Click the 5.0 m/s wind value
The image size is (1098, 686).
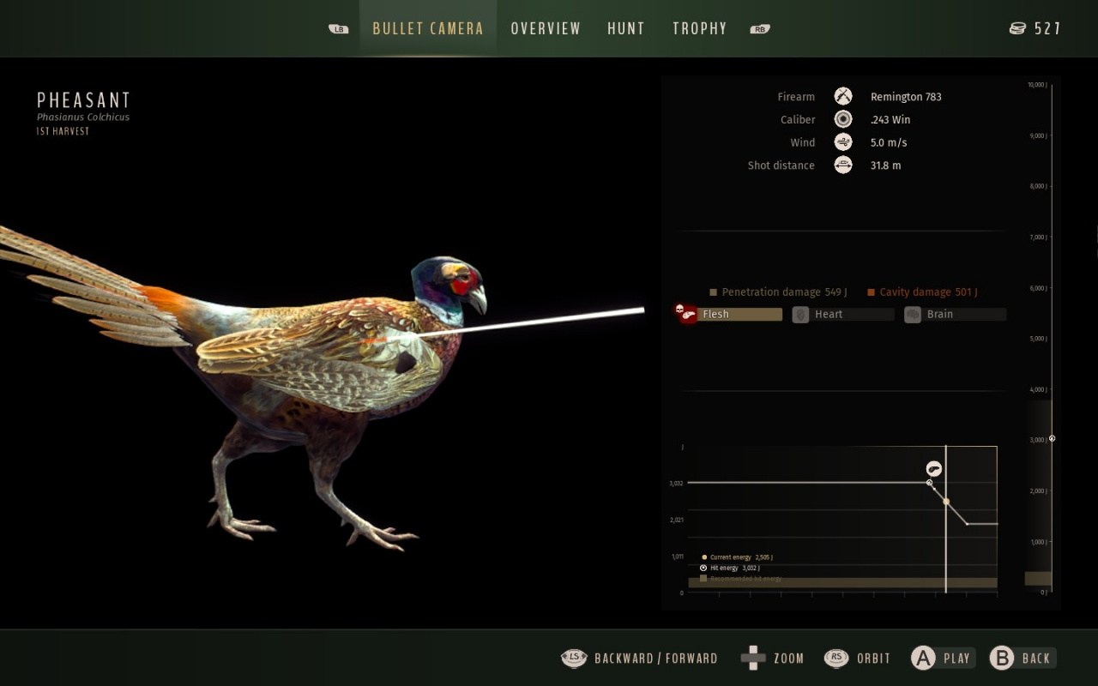point(889,142)
